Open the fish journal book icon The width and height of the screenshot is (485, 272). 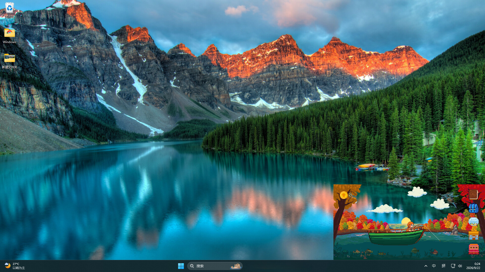[x=473, y=194]
